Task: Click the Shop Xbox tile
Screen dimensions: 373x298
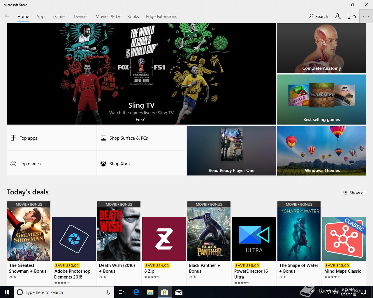Action: click(x=141, y=164)
